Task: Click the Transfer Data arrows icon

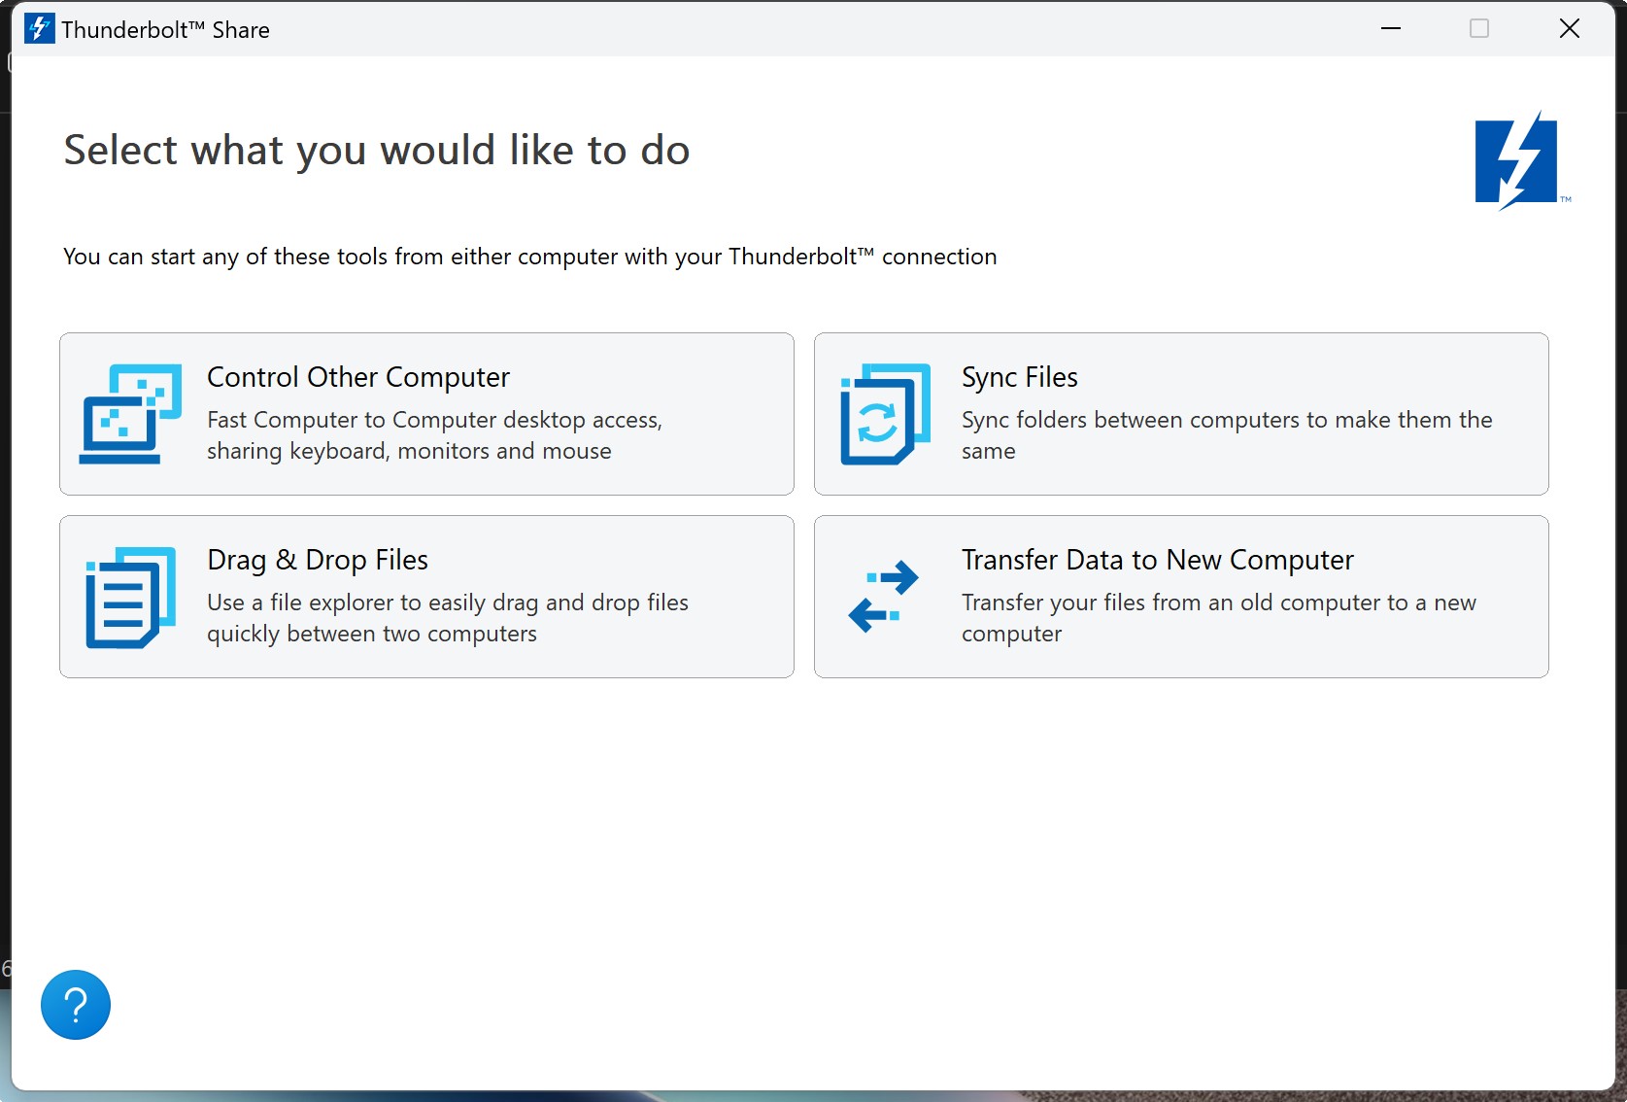Action: [x=883, y=596]
